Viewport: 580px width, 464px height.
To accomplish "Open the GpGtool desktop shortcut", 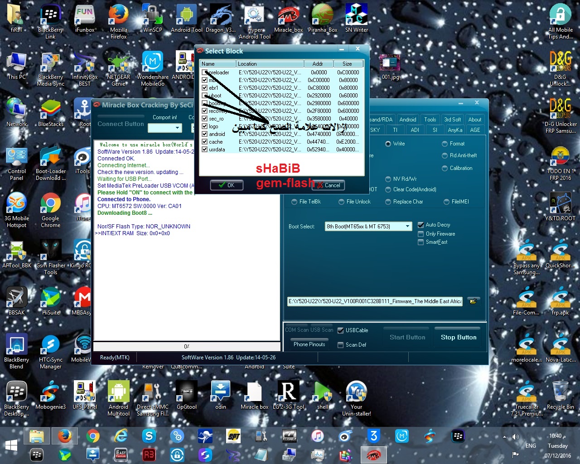I will pos(187,396).
